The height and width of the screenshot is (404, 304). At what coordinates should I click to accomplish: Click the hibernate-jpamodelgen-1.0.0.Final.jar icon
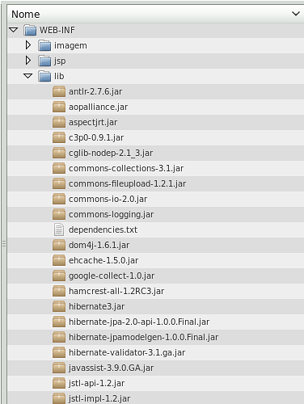tap(59, 337)
